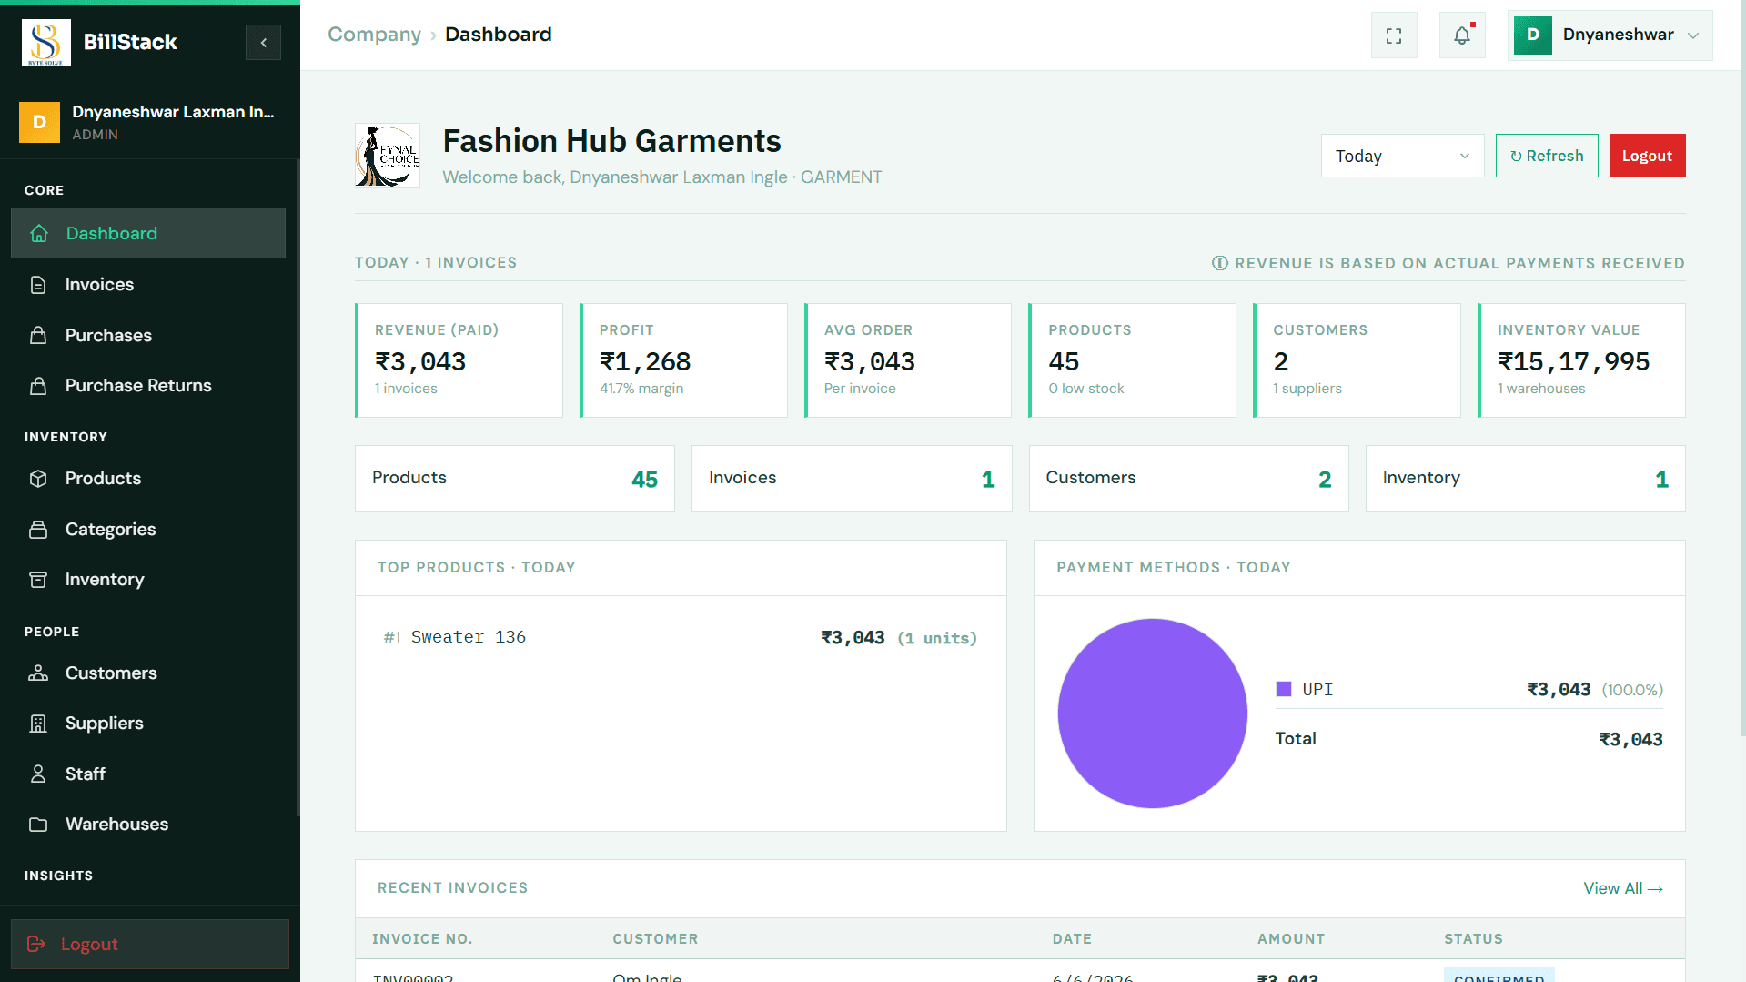Expand the Dnyaneshwar user menu
The height and width of the screenshot is (982, 1746).
1610,35
